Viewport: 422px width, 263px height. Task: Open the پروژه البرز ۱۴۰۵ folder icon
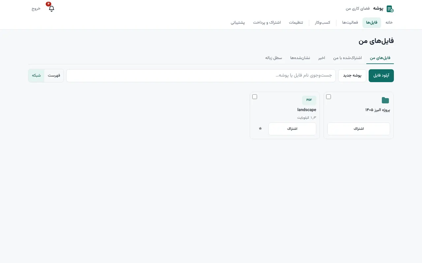[x=385, y=100]
